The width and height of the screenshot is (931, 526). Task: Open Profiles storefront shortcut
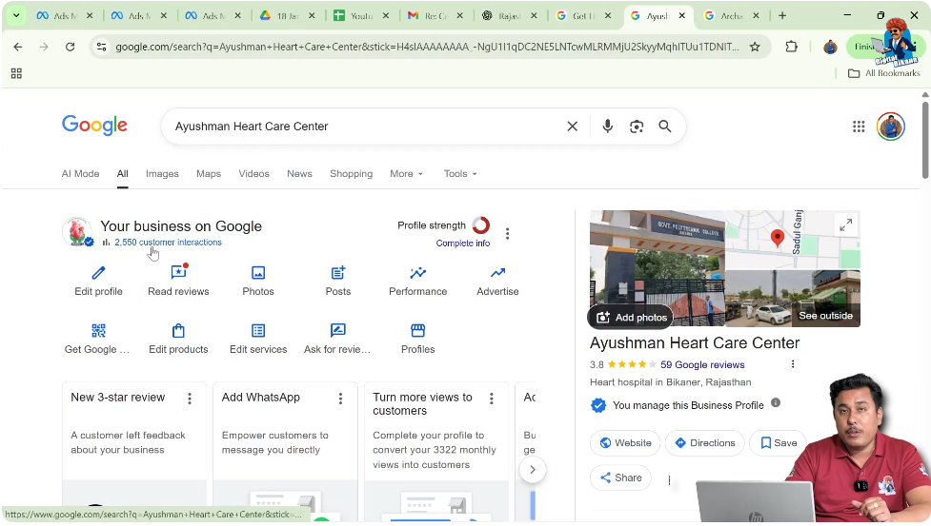[418, 339]
